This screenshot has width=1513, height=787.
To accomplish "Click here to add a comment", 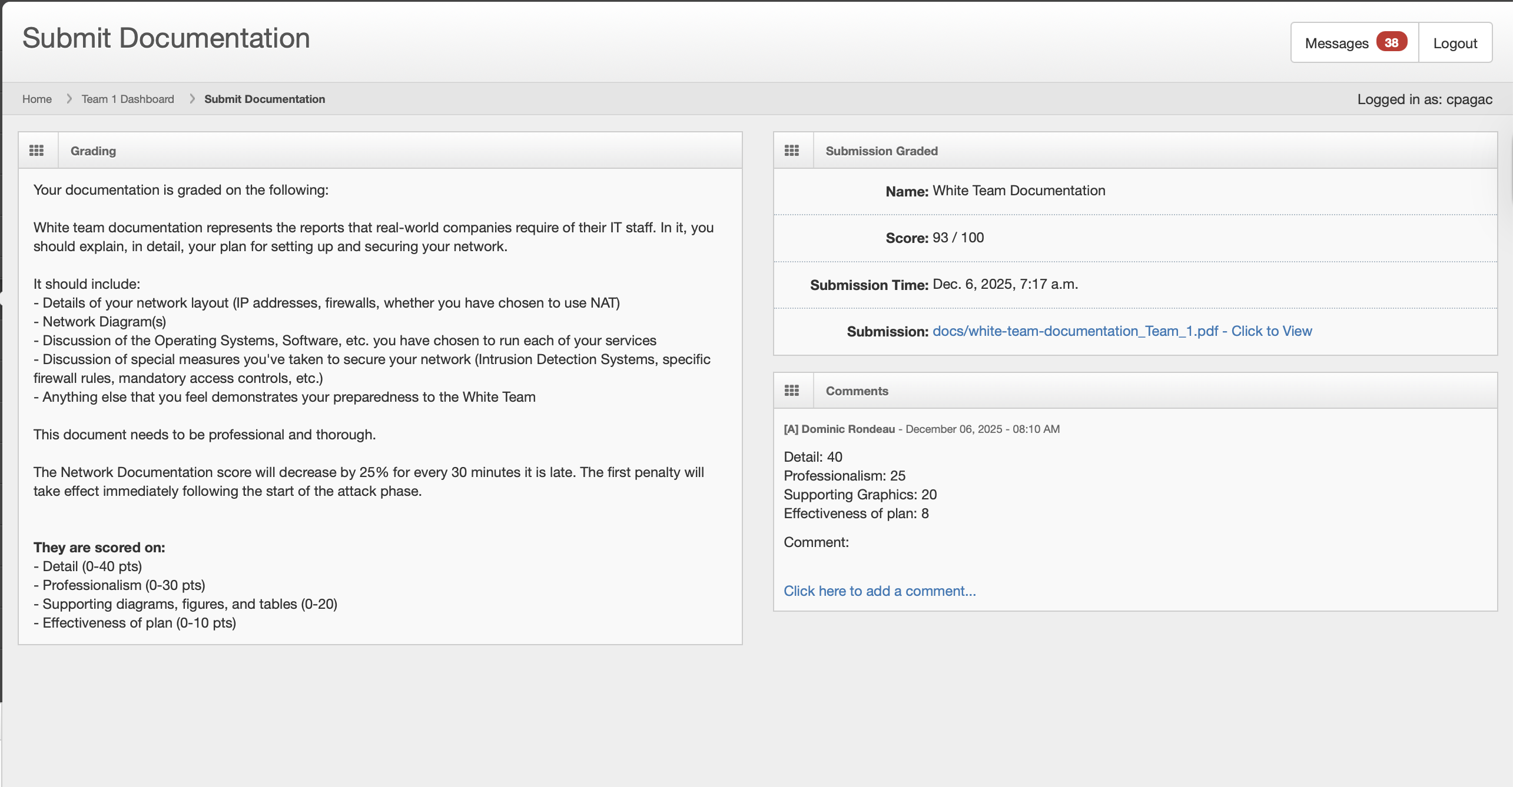I will pyautogui.click(x=880, y=591).
